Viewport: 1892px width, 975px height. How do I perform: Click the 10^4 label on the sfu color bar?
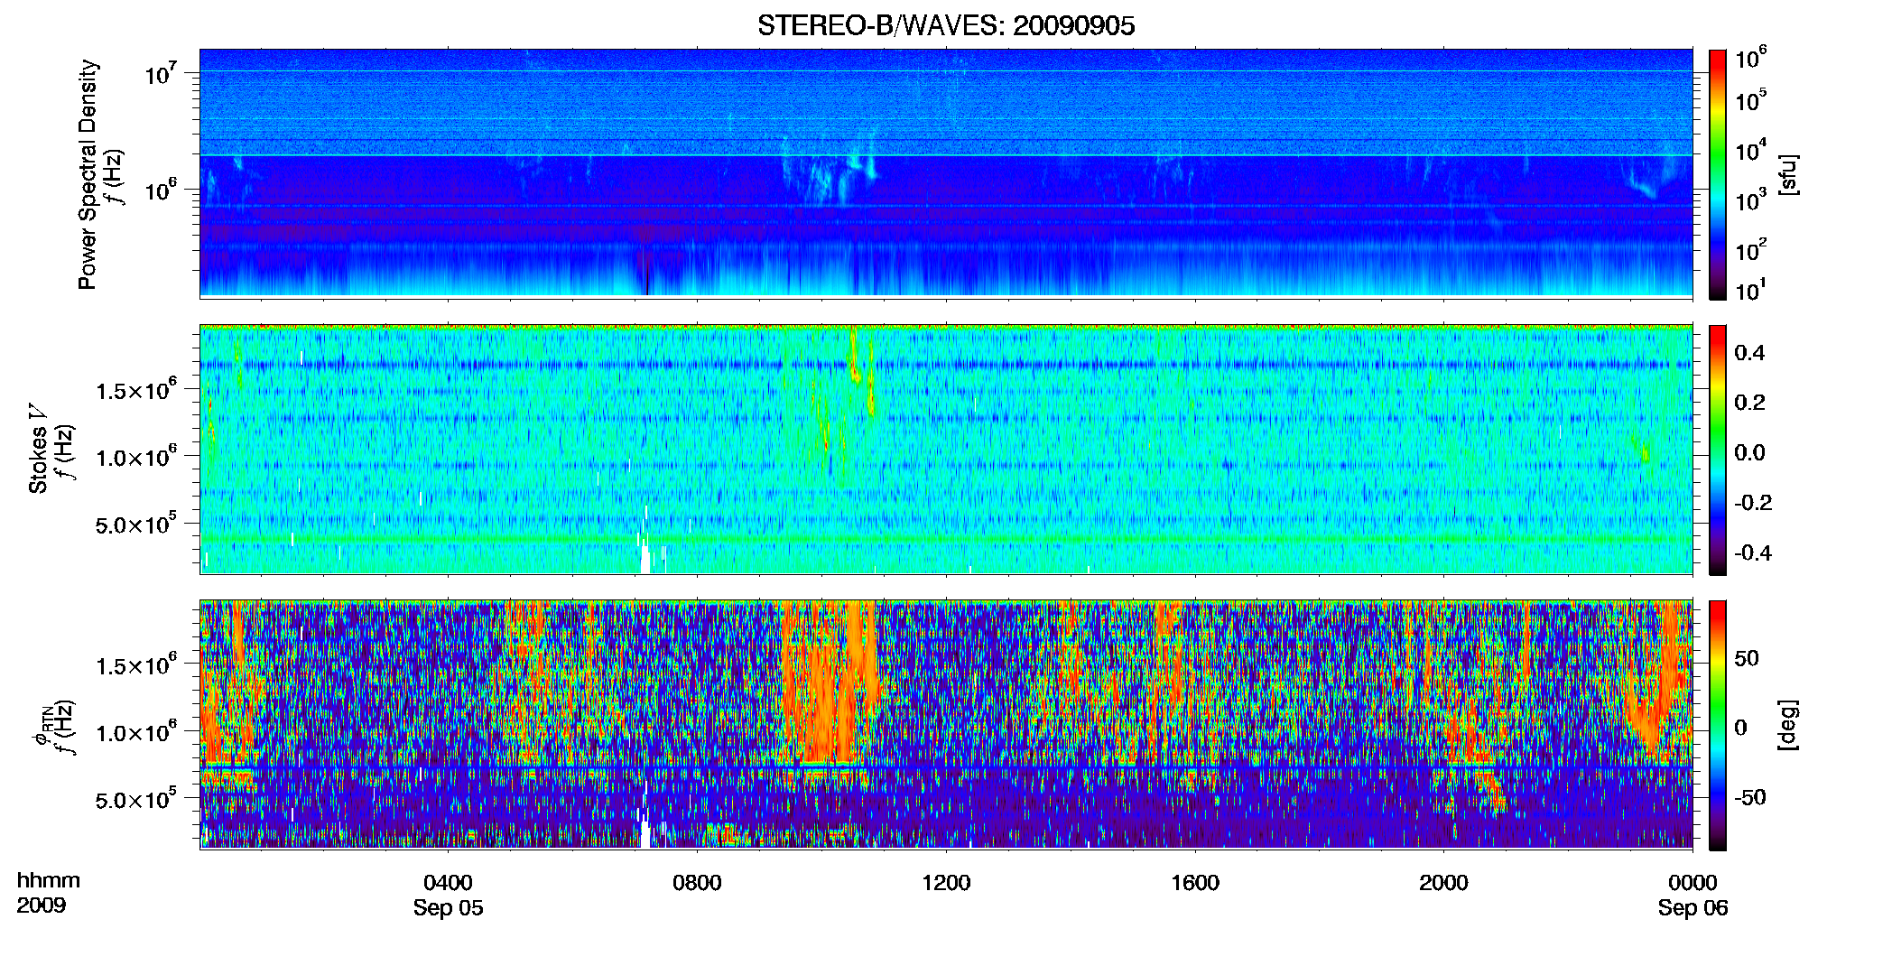(x=1751, y=150)
